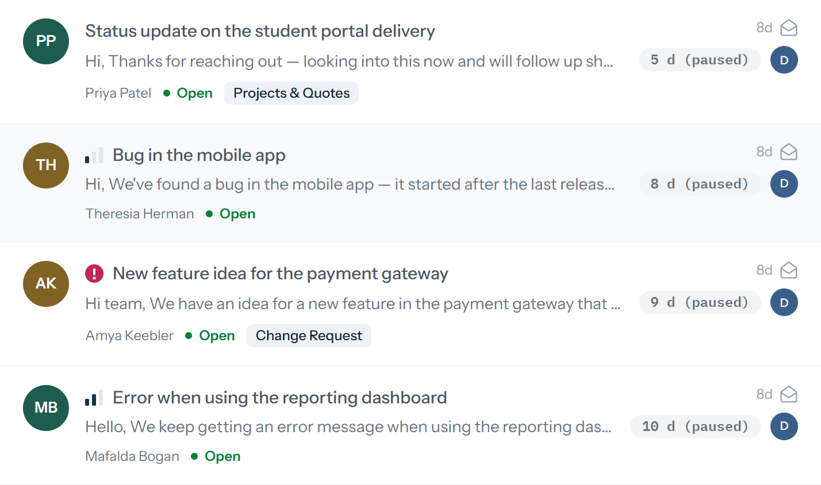Click the open envelope icon on reporting dashboard ticket
The width and height of the screenshot is (821, 485).
coord(789,394)
